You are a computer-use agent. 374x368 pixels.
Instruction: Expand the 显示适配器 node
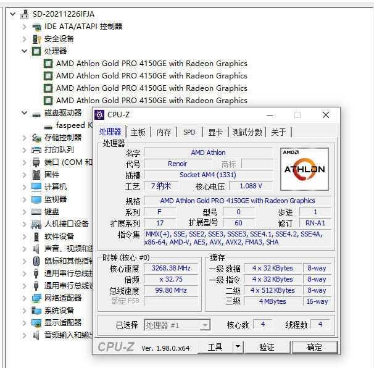24,323
